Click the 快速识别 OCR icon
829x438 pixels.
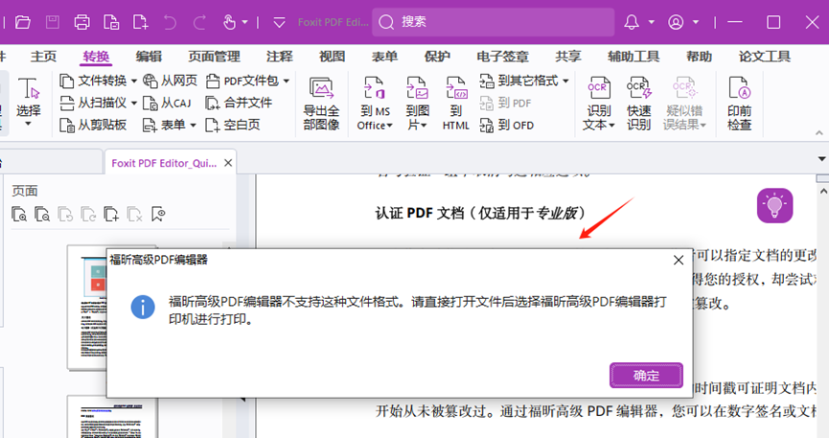[638, 104]
